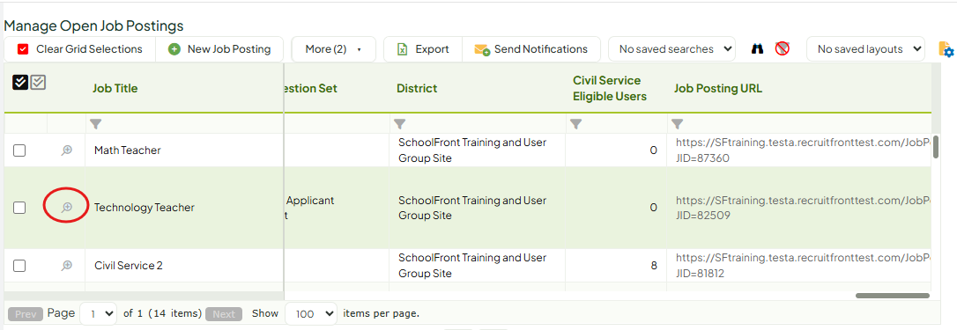View details of Math Teacher posting

pyautogui.click(x=66, y=150)
